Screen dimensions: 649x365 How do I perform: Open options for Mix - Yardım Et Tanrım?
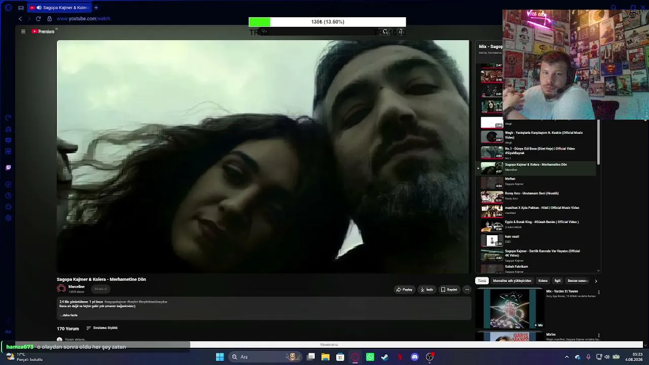pyautogui.click(x=599, y=293)
